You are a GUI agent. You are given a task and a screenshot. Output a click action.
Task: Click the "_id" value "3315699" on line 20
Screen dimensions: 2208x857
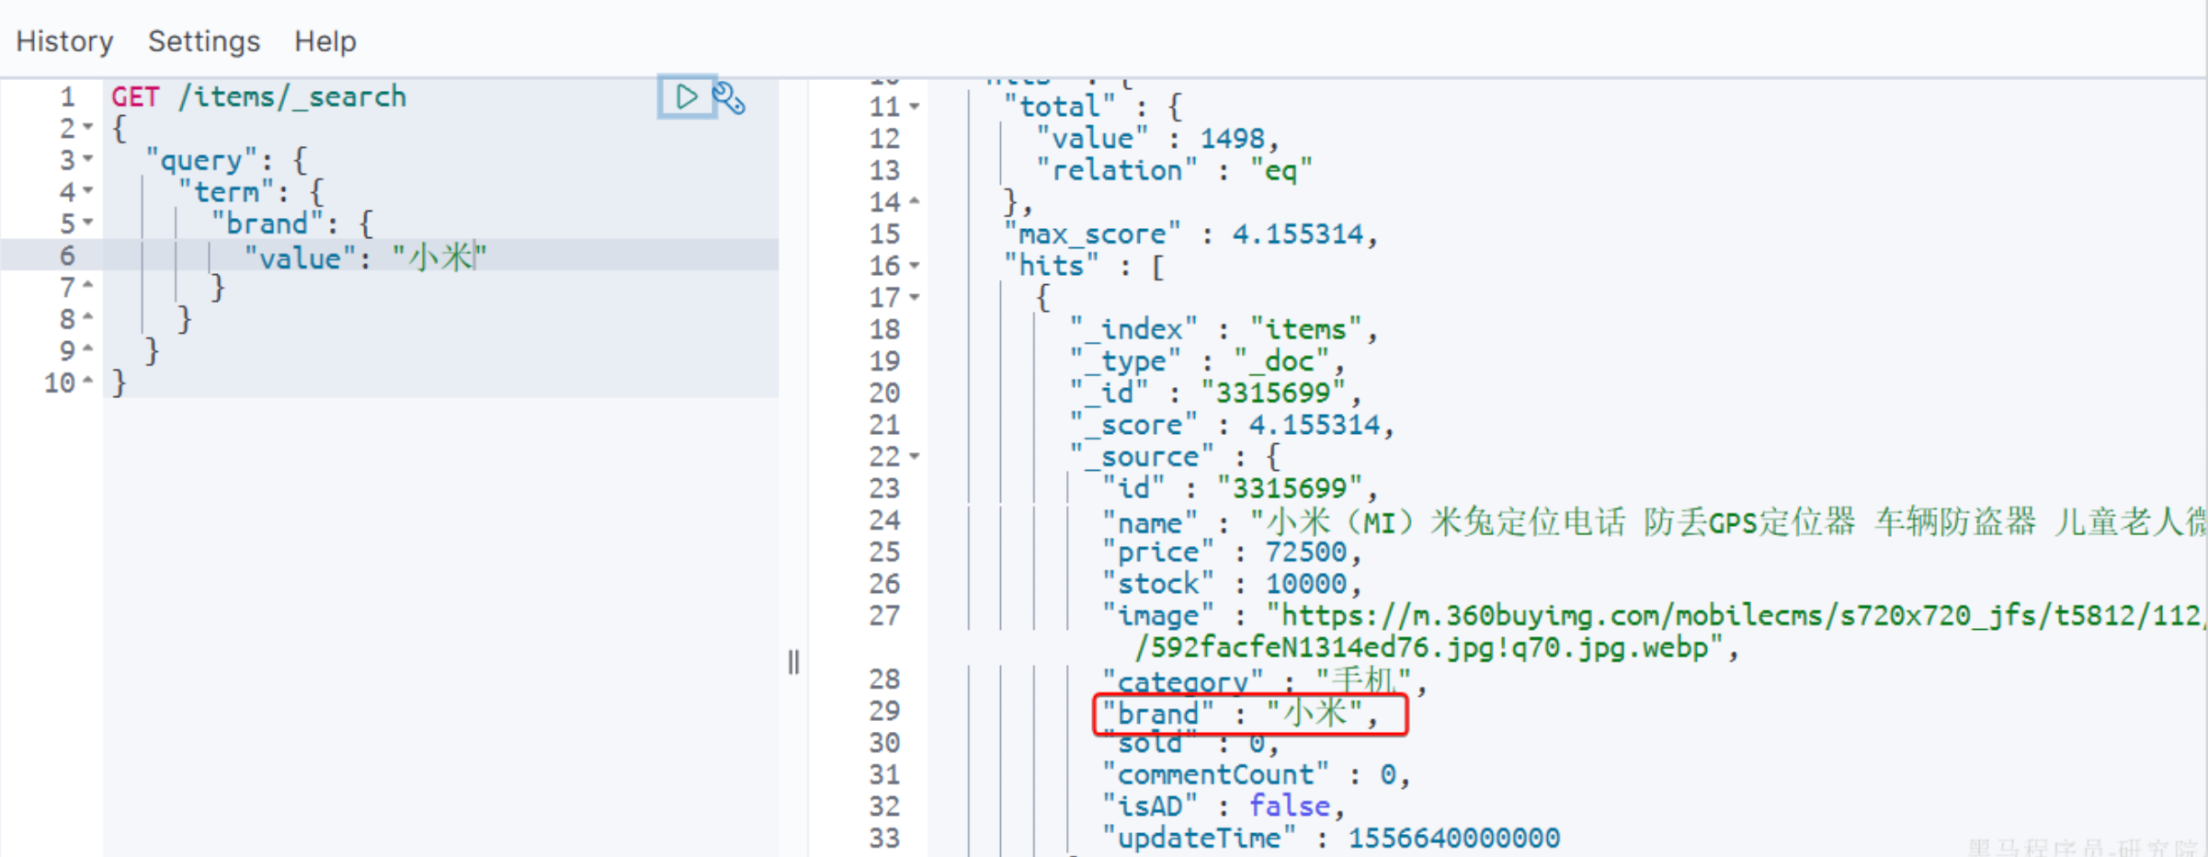(x=1274, y=393)
